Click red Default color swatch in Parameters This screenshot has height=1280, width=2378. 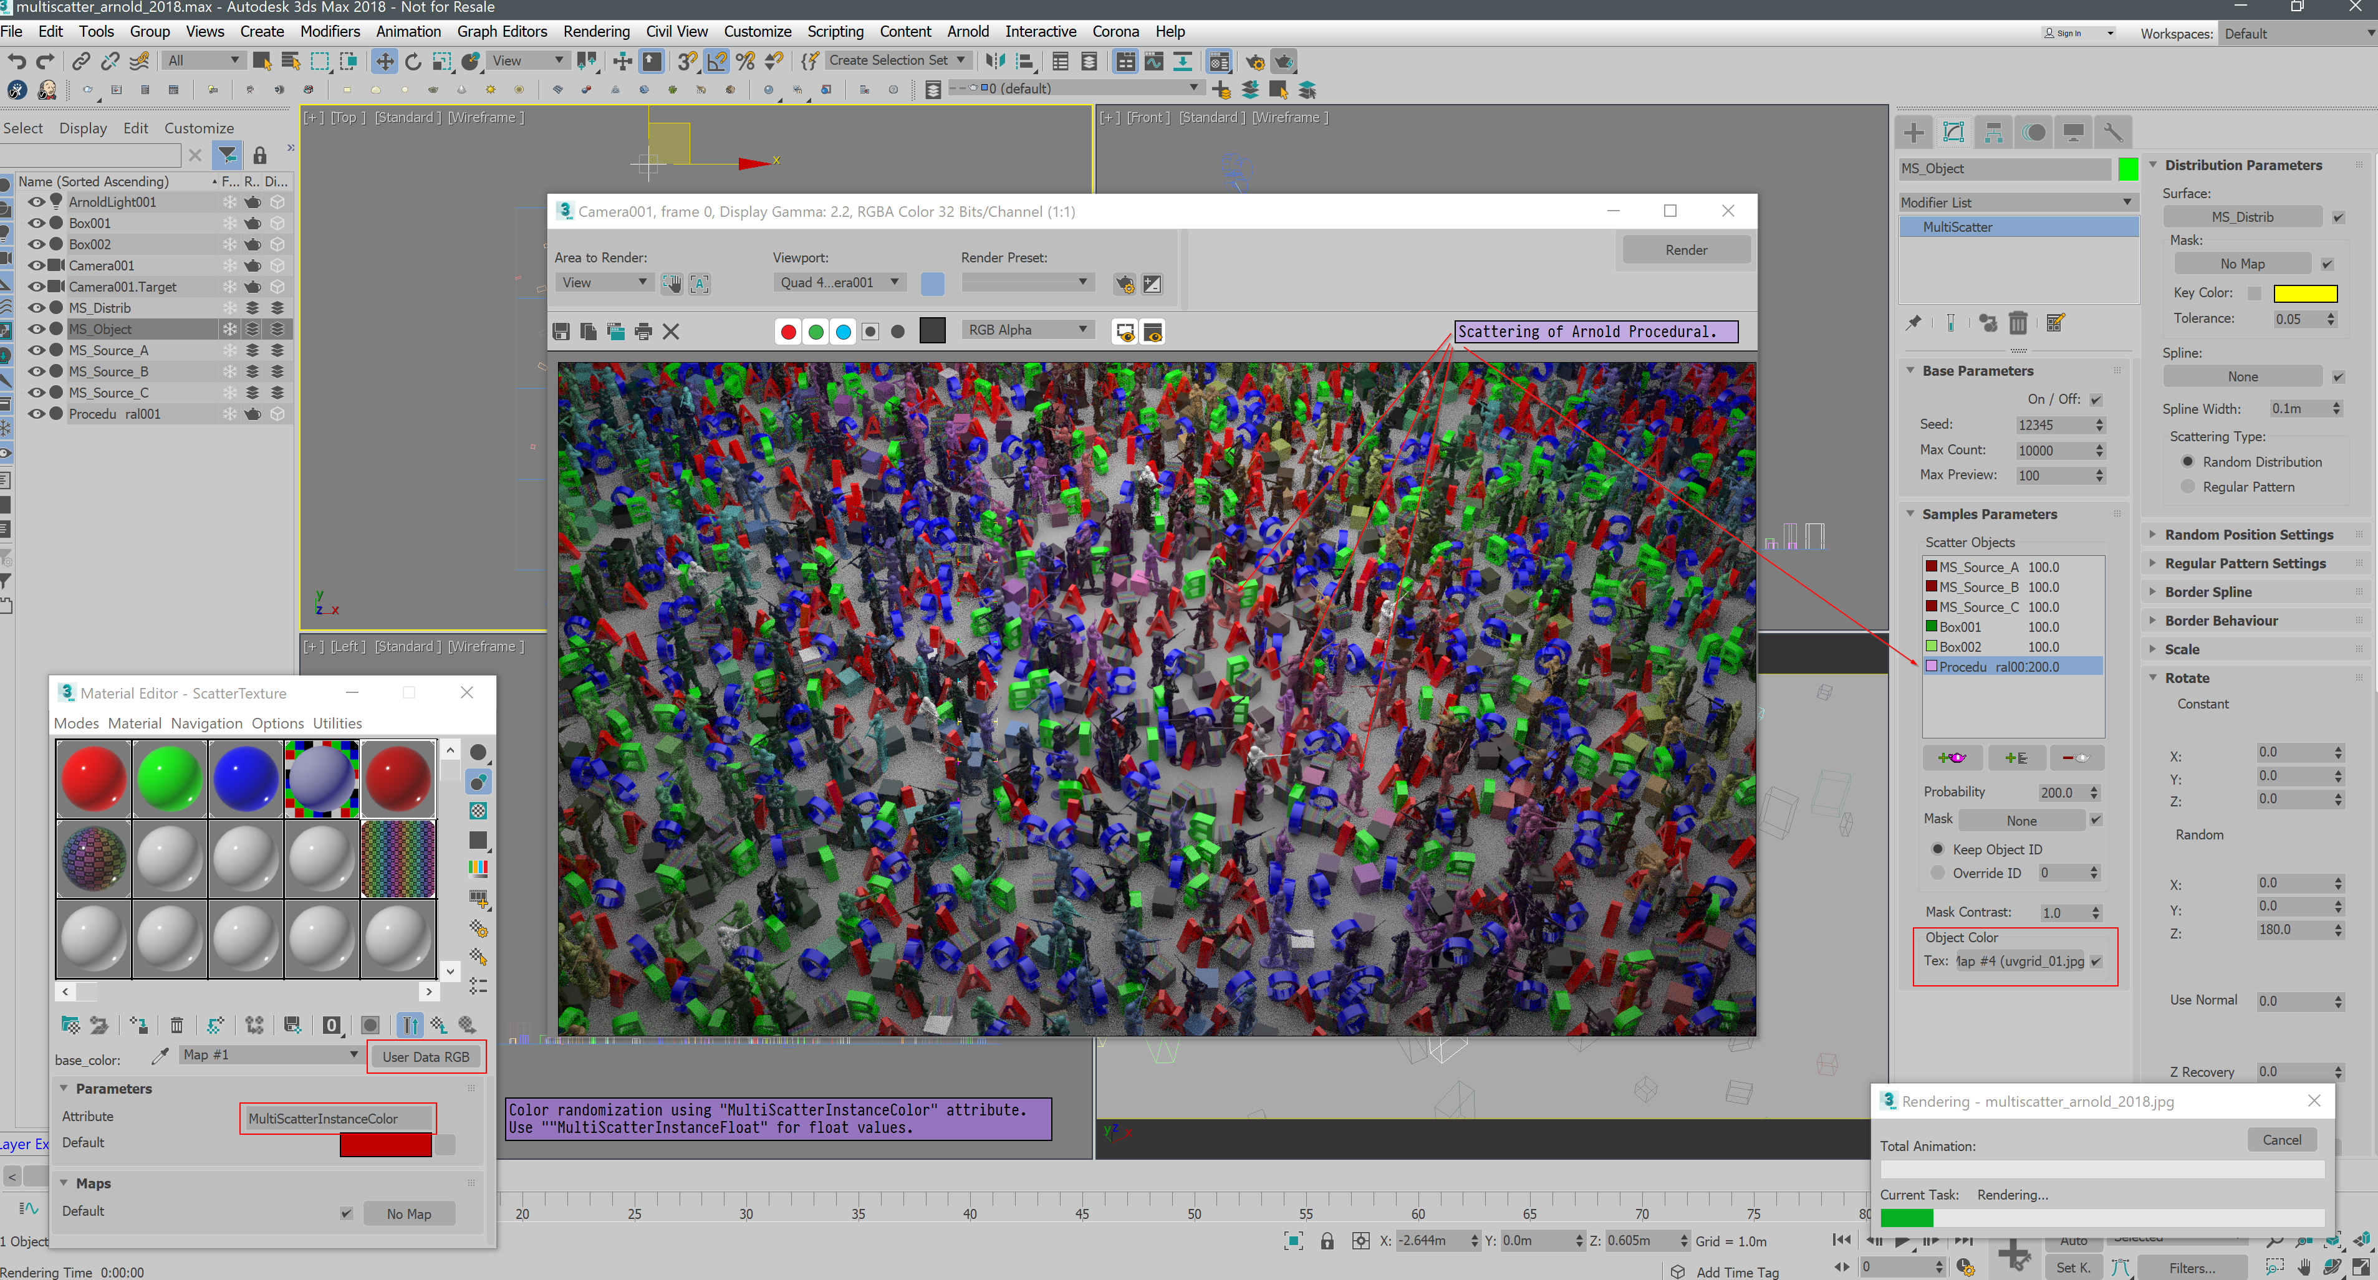[x=385, y=1144]
